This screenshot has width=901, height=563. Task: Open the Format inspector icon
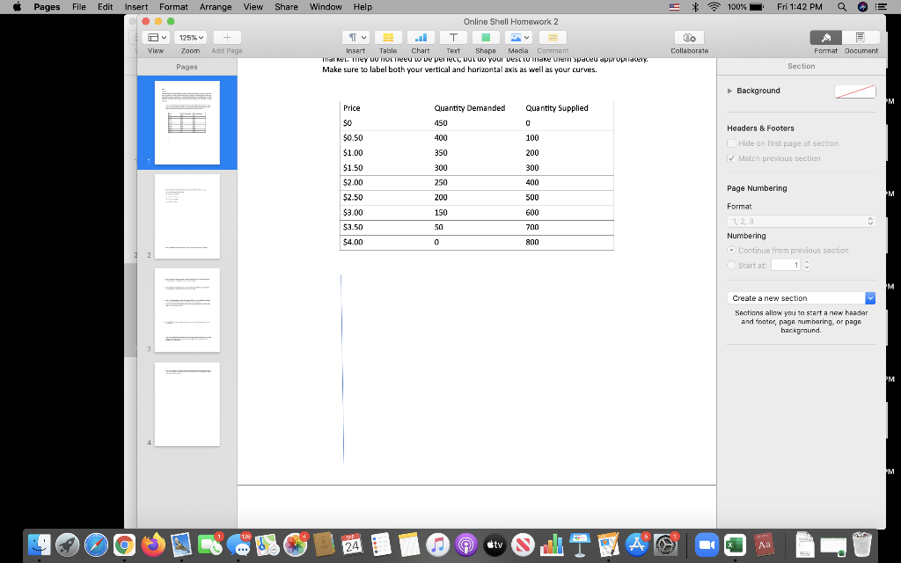825,37
